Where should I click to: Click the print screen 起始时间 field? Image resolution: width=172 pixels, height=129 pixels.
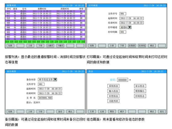[x=131, y=18]
